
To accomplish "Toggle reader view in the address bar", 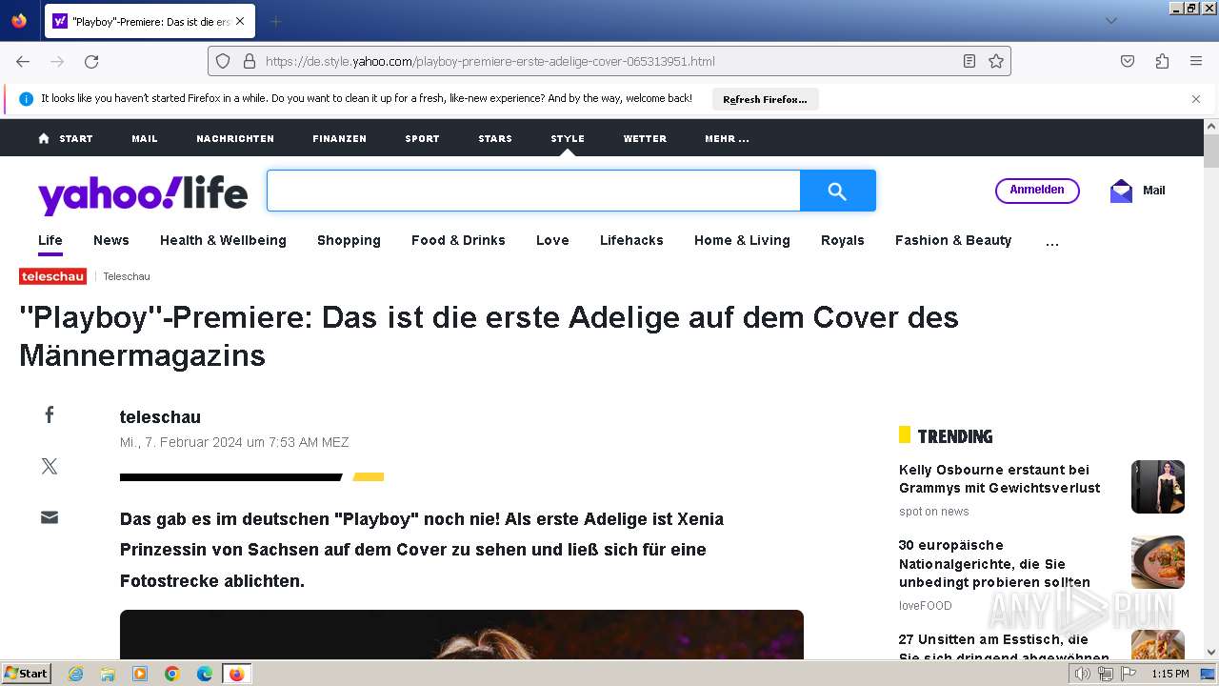I will 969,61.
